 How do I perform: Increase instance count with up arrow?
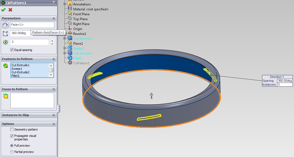point(52,41)
